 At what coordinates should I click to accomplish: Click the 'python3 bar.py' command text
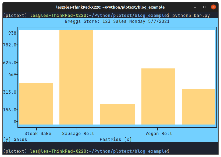tap(191, 16)
